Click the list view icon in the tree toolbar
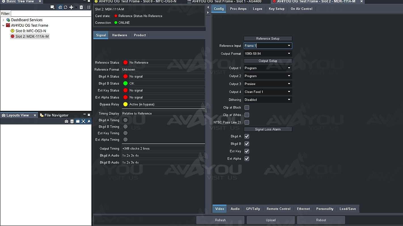Image resolution: width=403 pixels, height=226 pixels. [x=89, y=7]
